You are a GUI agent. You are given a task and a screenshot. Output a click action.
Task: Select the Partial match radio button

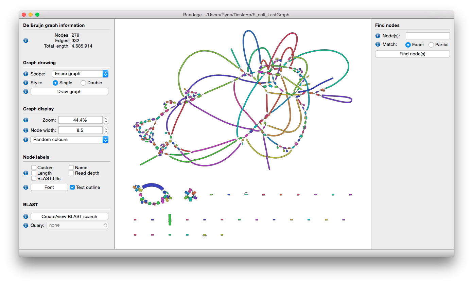click(x=431, y=45)
